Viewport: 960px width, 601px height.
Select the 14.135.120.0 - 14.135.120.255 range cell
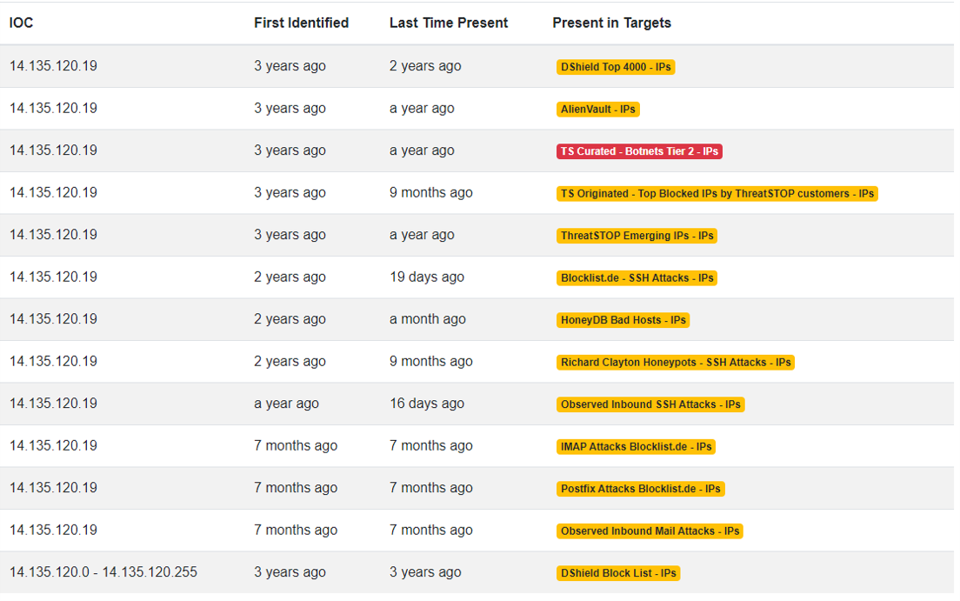pos(103,572)
